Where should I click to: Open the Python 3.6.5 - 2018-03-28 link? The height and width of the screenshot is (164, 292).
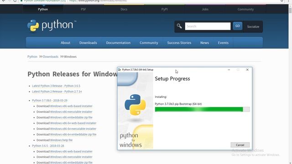pos(48,146)
